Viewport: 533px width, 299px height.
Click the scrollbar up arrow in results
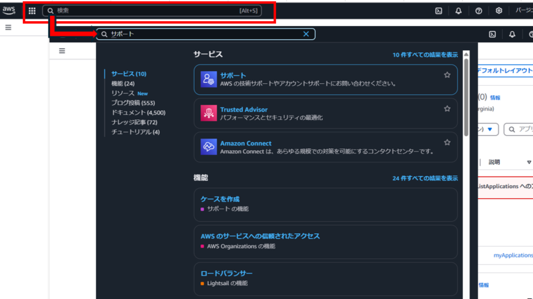point(467,54)
